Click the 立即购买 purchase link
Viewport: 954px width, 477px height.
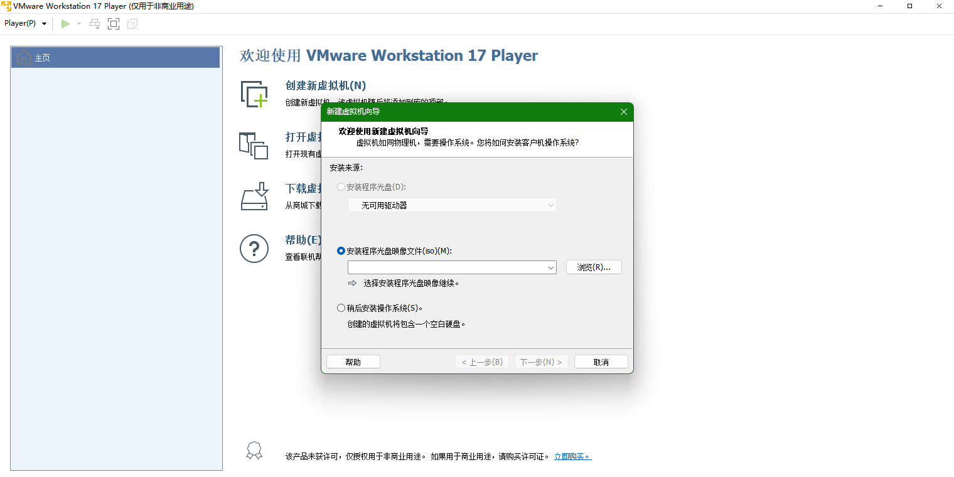pyautogui.click(x=572, y=456)
